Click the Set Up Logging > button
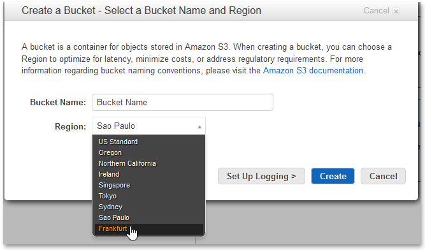The height and width of the screenshot is (250, 425). pos(261,176)
